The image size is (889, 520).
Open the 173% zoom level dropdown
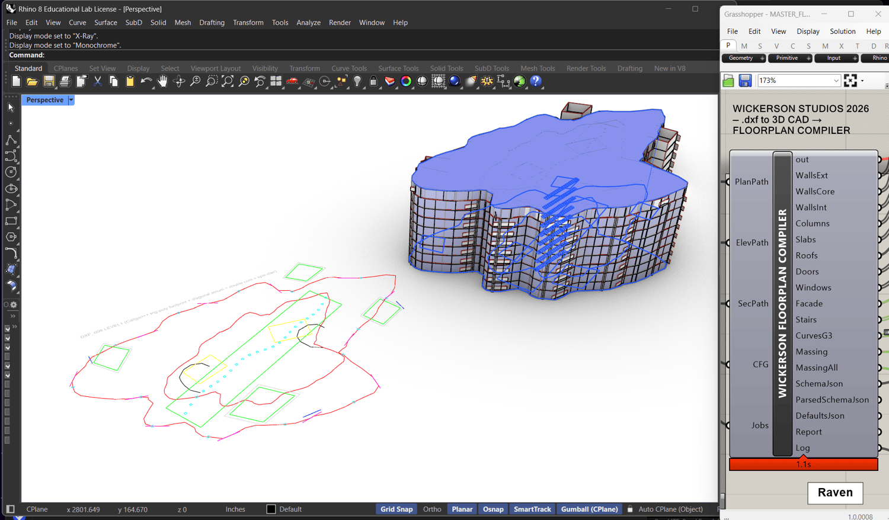[836, 81]
